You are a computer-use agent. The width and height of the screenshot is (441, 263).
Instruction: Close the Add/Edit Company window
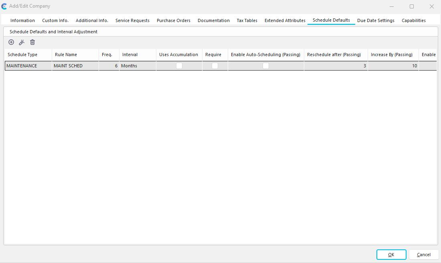point(432,6)
